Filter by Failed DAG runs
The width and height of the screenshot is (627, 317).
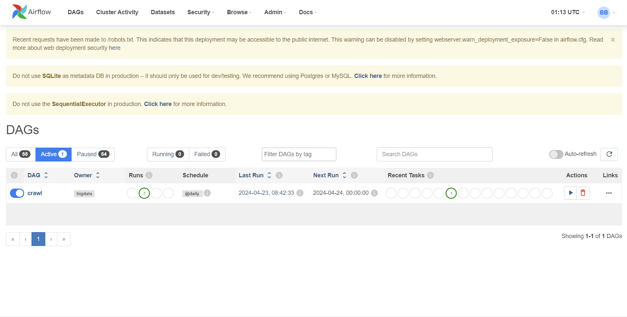tap(207, 154)
